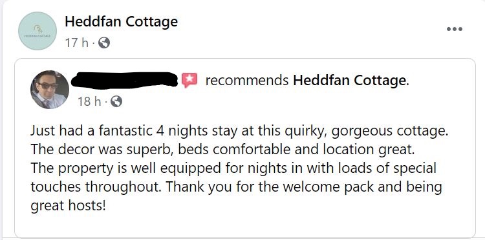Click the globe icon beside 17 h

(104, 43)
